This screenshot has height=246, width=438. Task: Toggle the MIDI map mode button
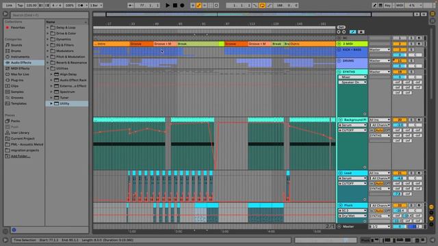400,5
